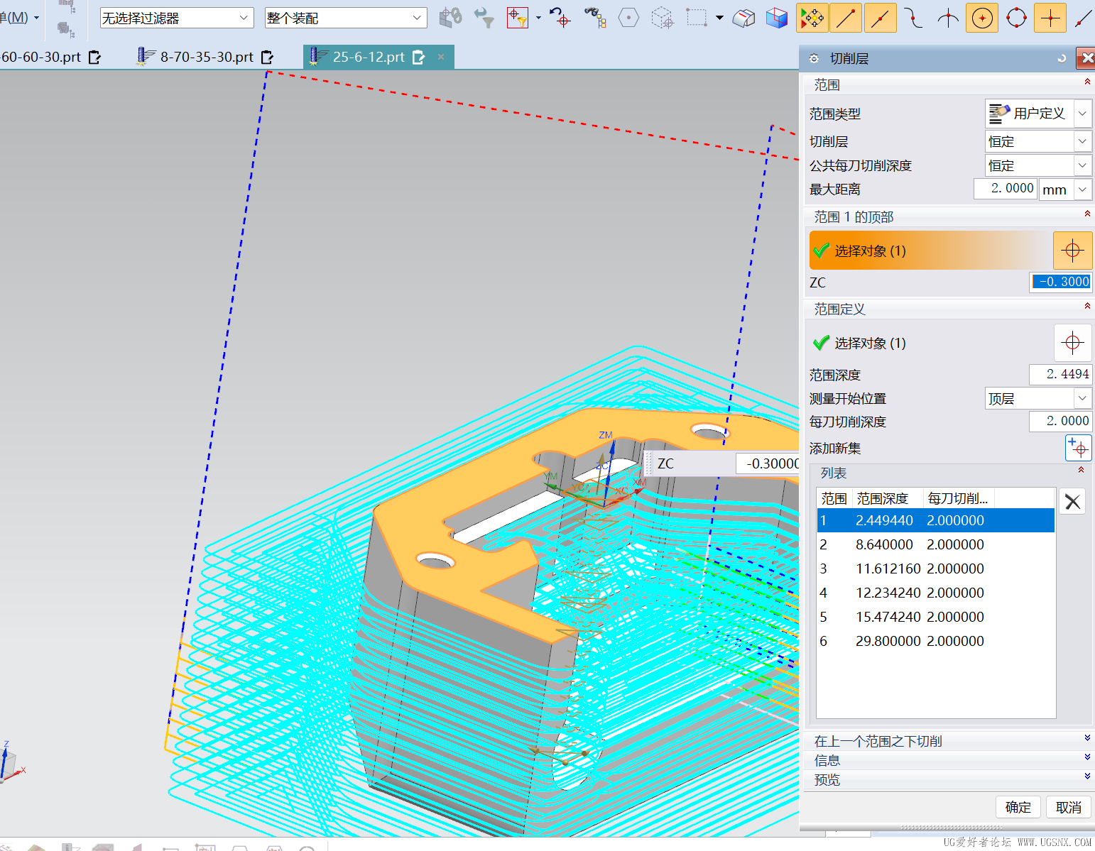The height and width of the screenshot is (851, 1095).
Task: Toggle the midpoint snap icon
Action: (x=880, y=18)
